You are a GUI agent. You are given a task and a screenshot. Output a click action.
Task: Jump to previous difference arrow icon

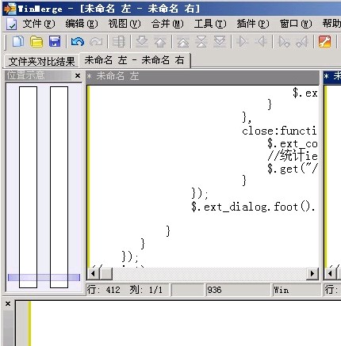click(160, 42)
